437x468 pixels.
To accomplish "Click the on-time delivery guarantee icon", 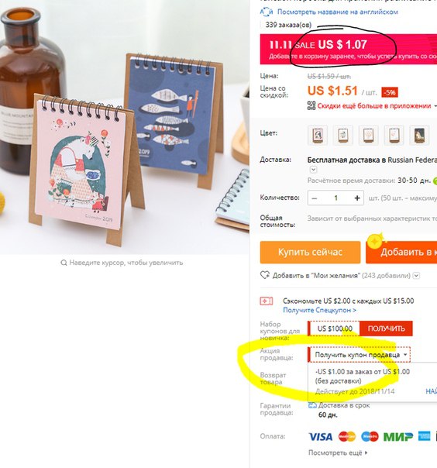I will coord(312,405).
